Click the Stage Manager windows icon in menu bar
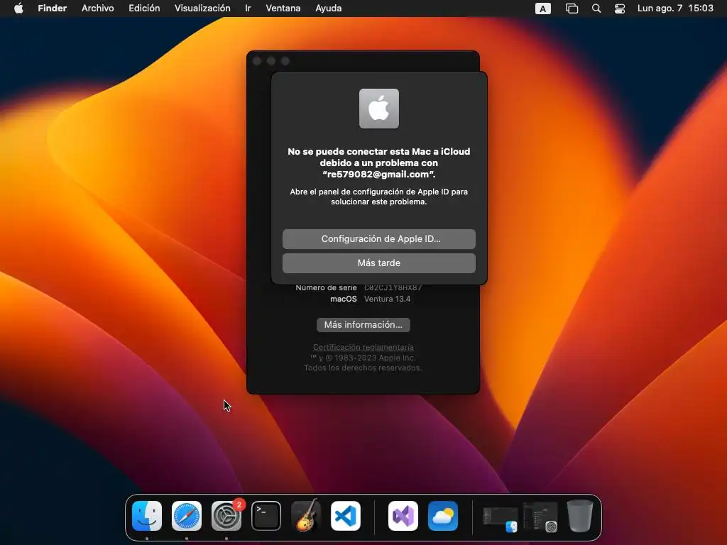This screenshot has height=545, width=727. pos(572,9)
